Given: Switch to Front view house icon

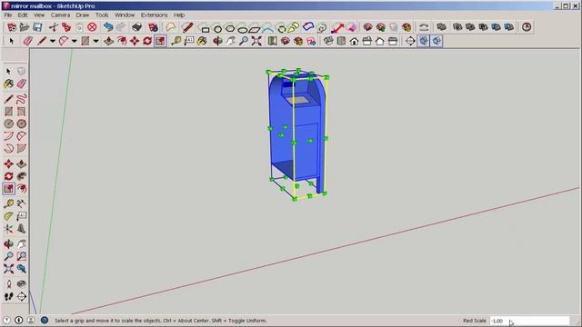Looking at the screenshot, I should [x=354, y=41].
